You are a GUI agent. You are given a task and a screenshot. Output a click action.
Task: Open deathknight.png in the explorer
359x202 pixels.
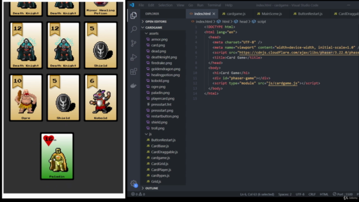point(164,57)
